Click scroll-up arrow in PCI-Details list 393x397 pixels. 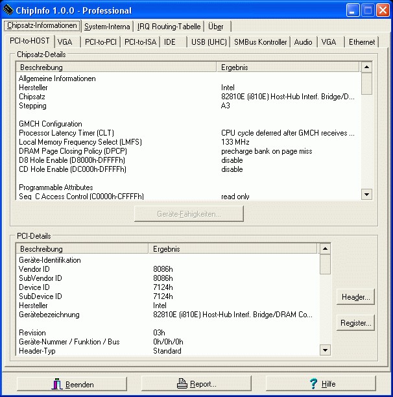coord(325,249)
